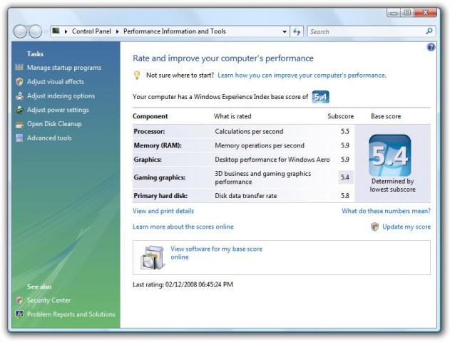455x342 pixels.
Task: Click the Last rating date text
Action: coord(183,284)
